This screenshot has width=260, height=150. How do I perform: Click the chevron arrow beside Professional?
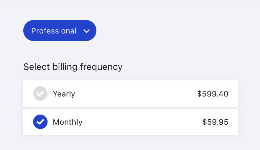(x=87, y=31)
